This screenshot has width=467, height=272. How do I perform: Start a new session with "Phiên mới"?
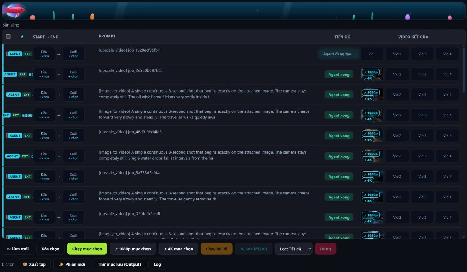tap(72, 264)
